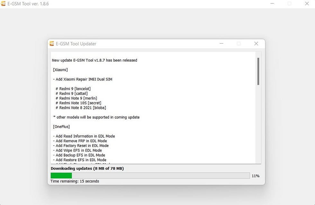This screenshot has width=315, height=205.
Task: Click the E-GSM Tool Updater window icon
Action: (52, 44)
